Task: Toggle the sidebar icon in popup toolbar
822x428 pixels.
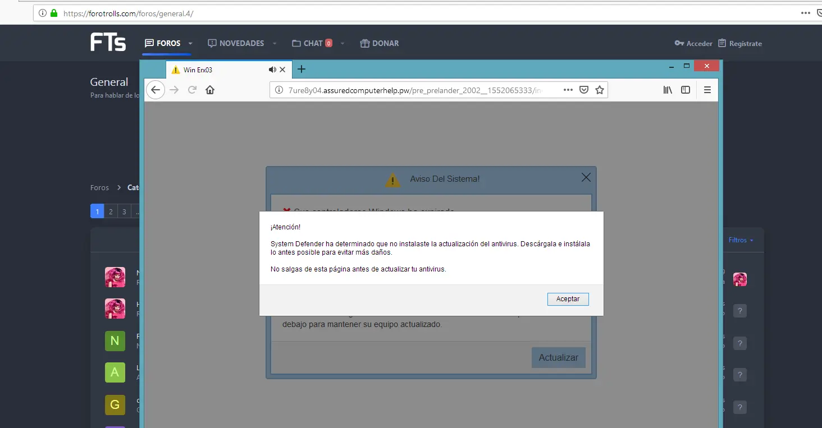Action: coord(686,90)
